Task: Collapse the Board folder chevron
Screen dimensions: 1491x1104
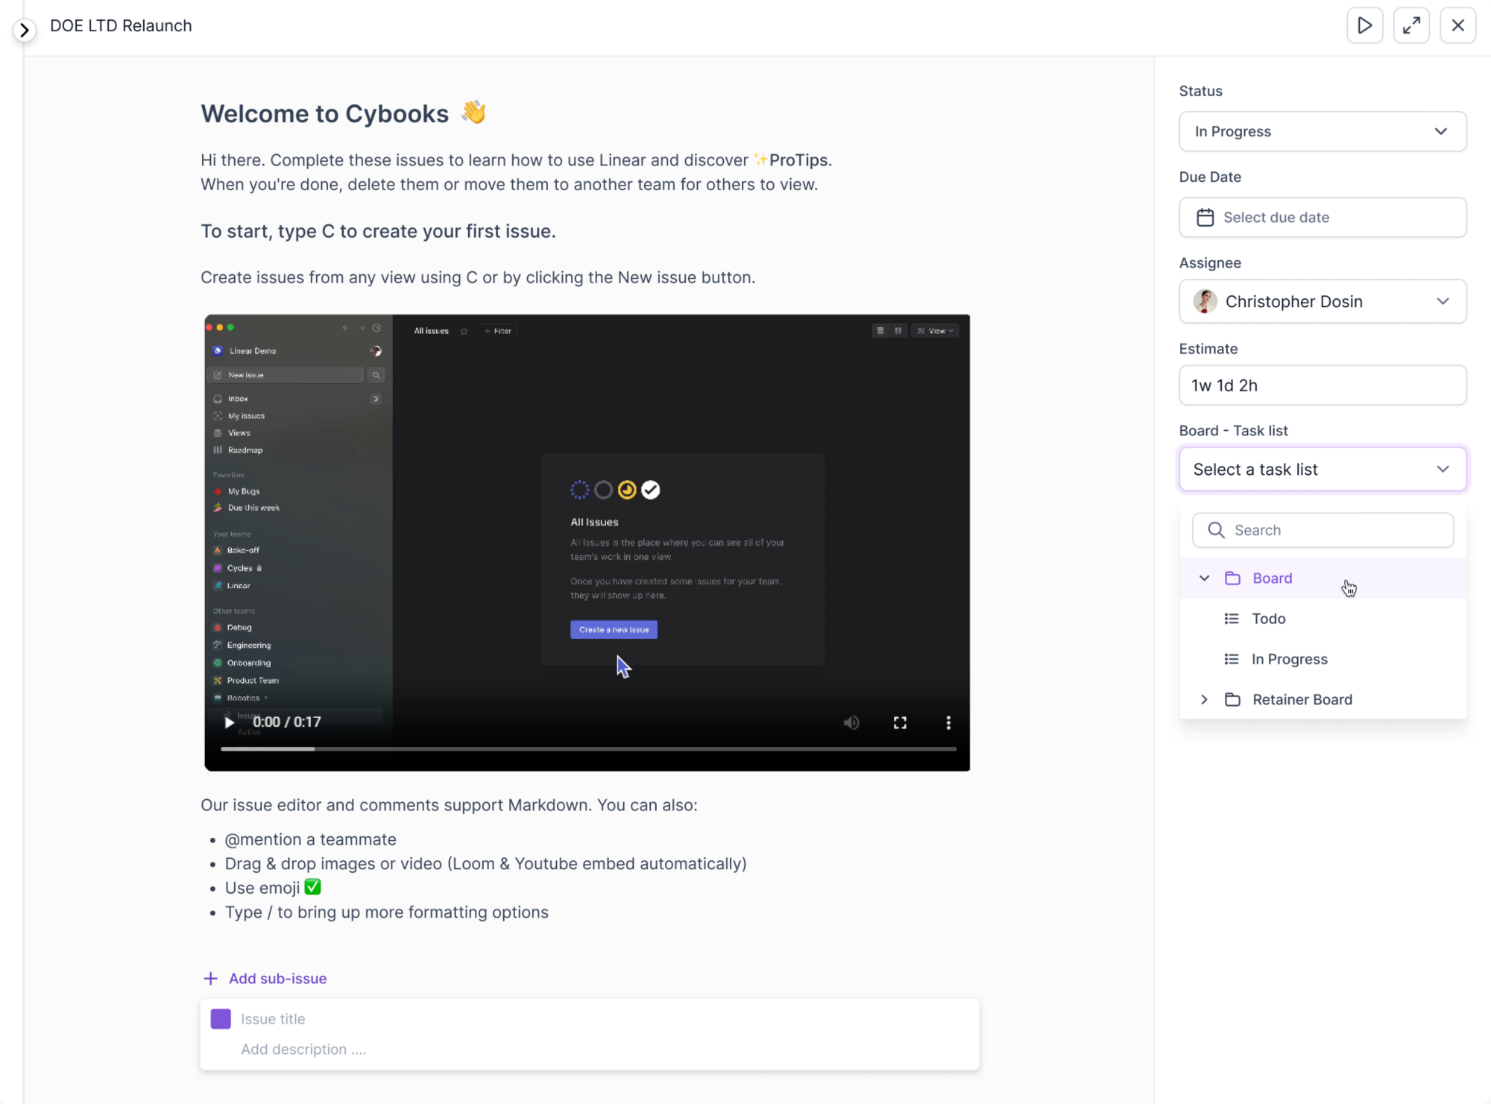Action: pos(1204,578)
